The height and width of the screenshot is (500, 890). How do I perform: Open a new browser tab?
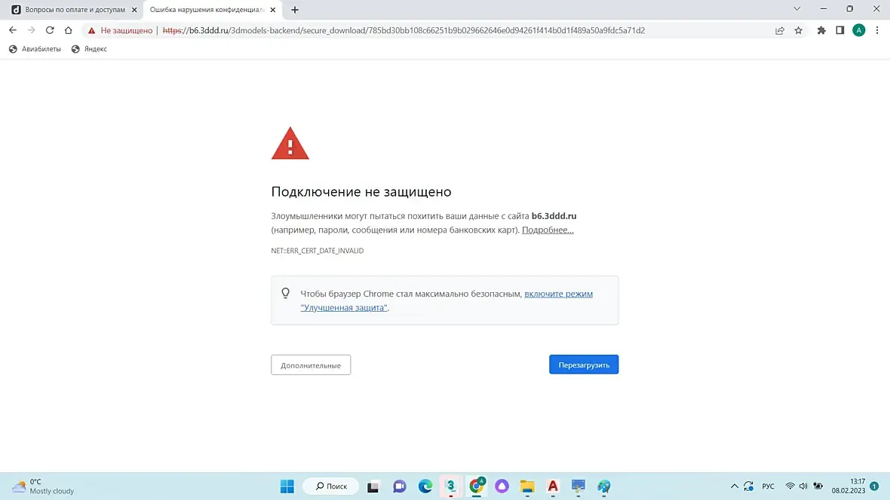pyautogui.click(x=295, y=10)
